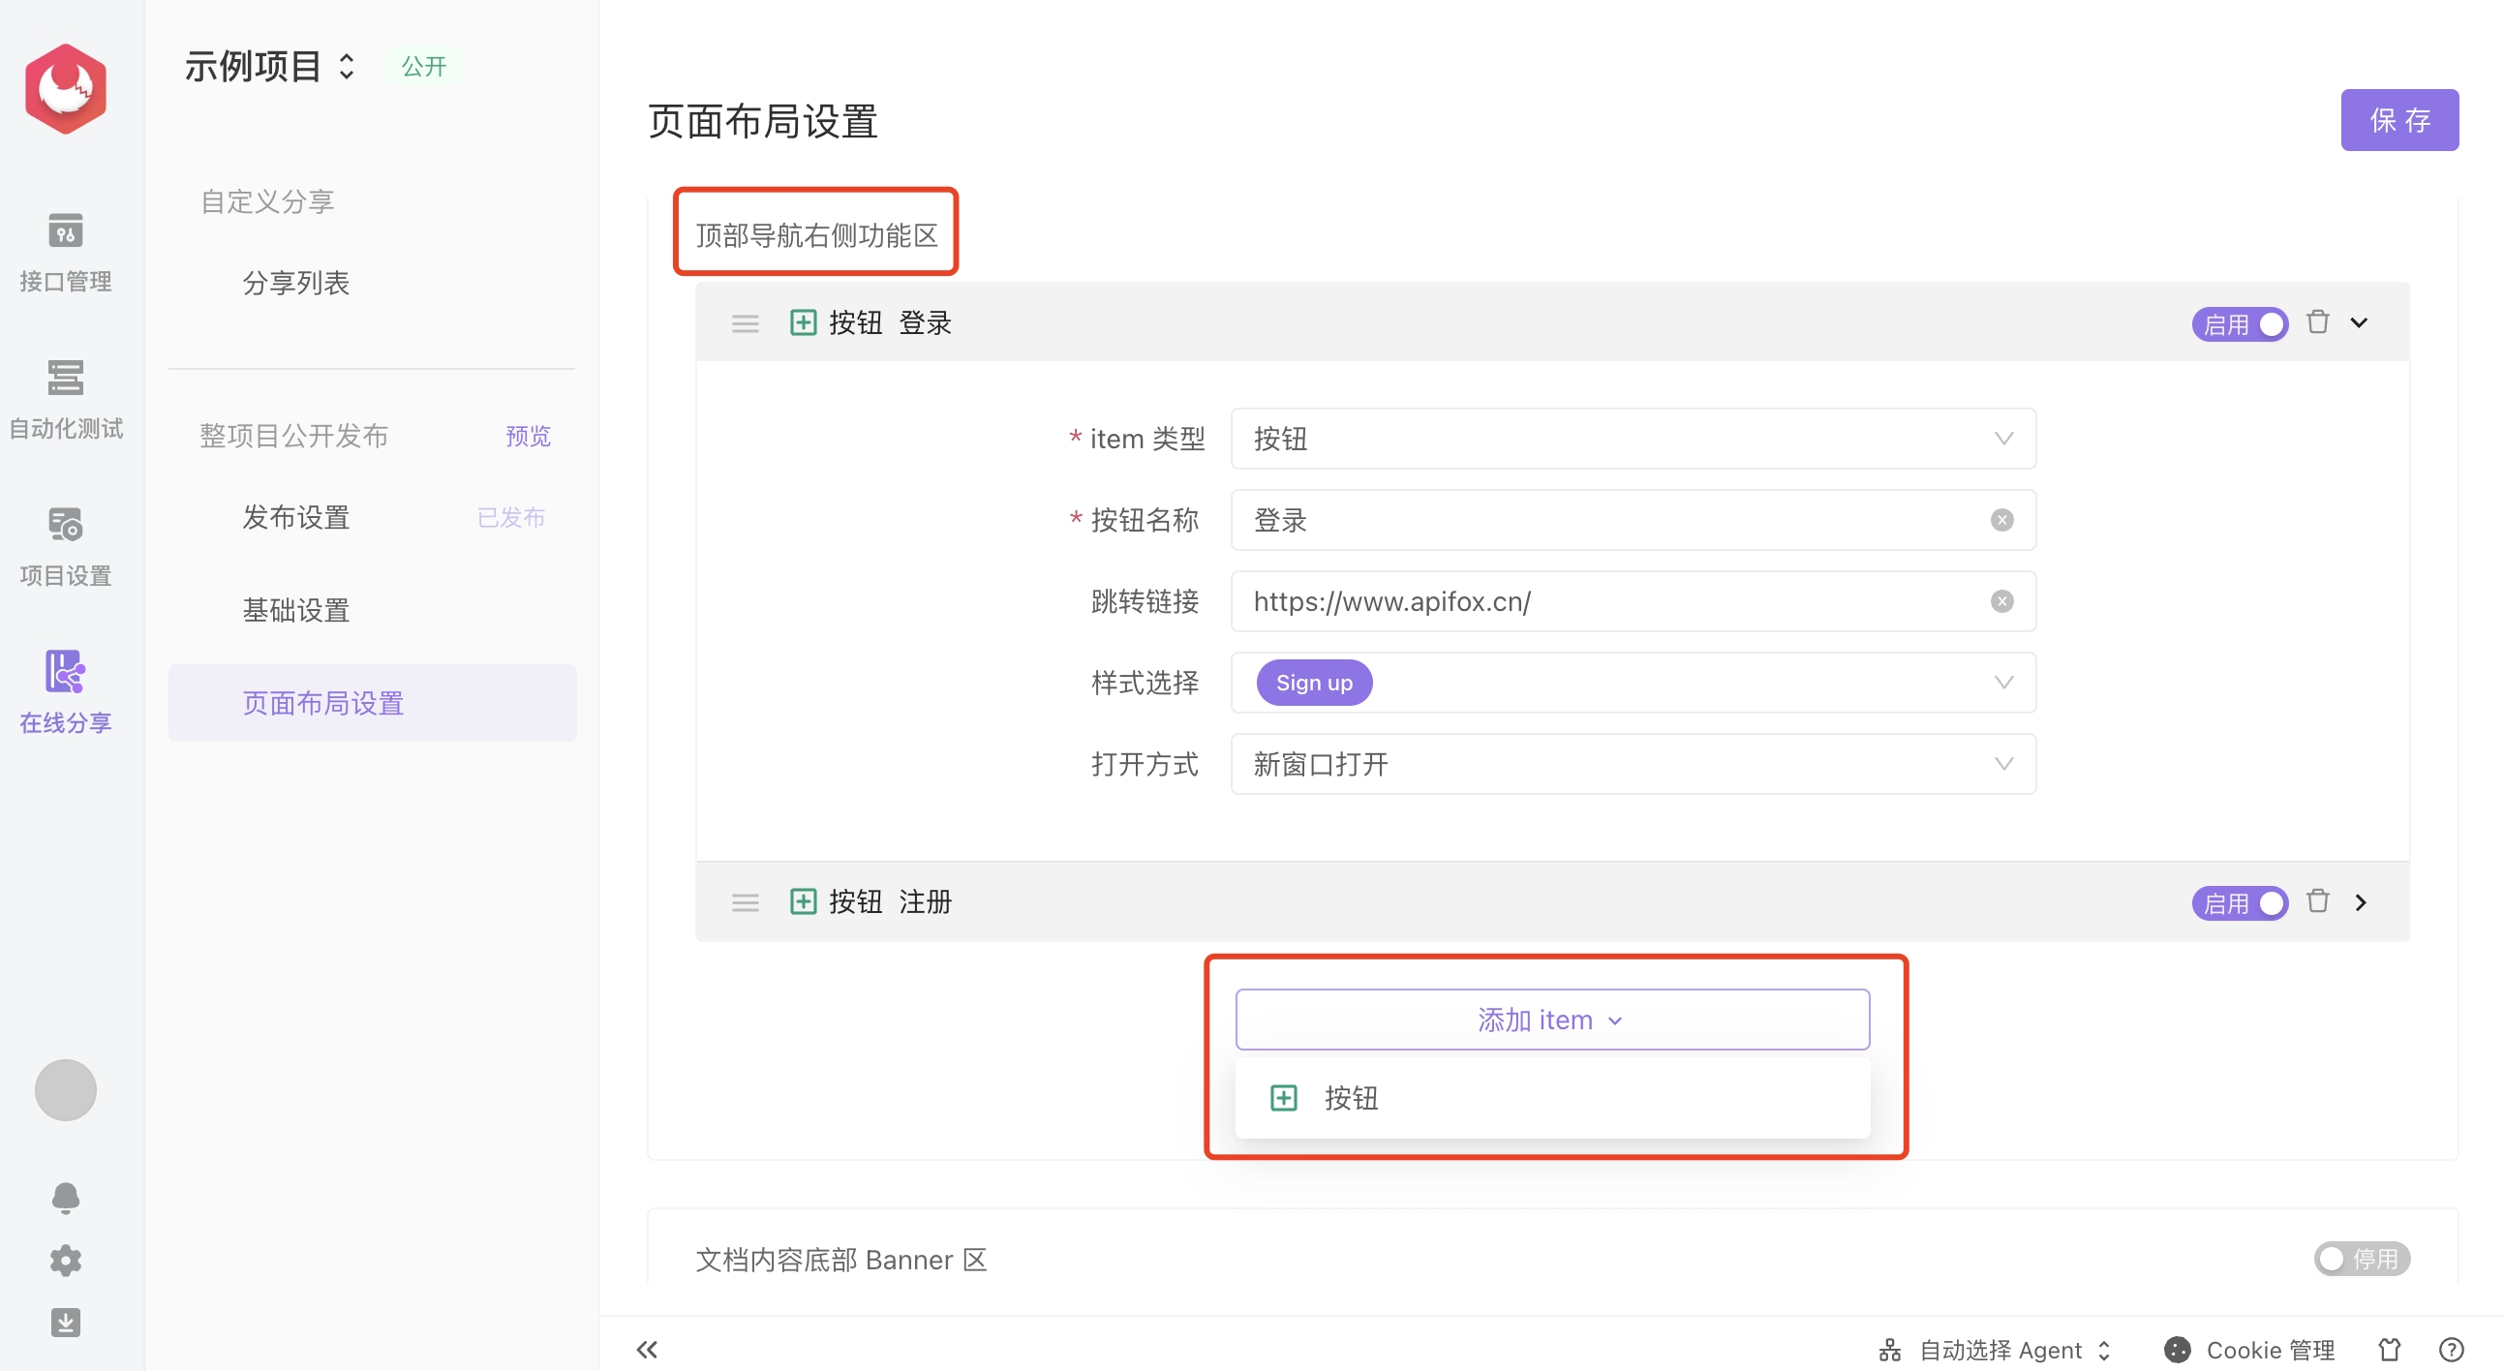Viewport: 2504px width, 1371px height.
Task: Open 自动化测试 in the left sidebar
Action: pyautogui.click(x=64, y=401)
